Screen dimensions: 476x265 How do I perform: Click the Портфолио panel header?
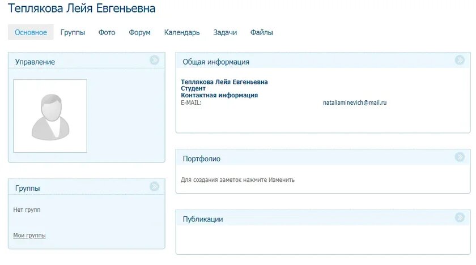tap(323, 157)
